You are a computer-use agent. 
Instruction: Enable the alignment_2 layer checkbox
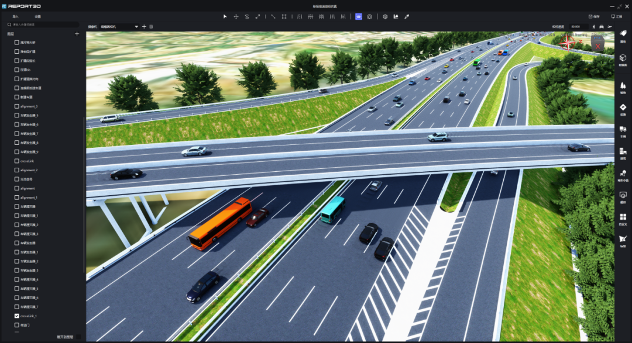17,170
